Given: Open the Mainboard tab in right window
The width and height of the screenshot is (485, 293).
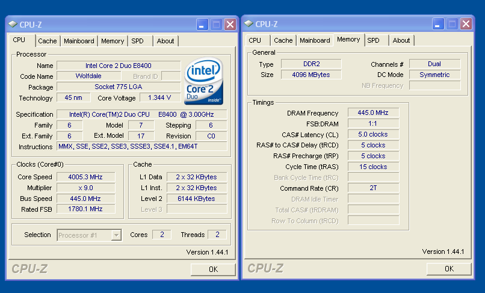Looking at the screenshot, I should 315,40.
